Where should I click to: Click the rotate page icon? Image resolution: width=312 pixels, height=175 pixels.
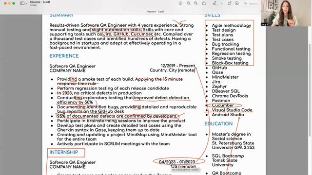(230, 3)
